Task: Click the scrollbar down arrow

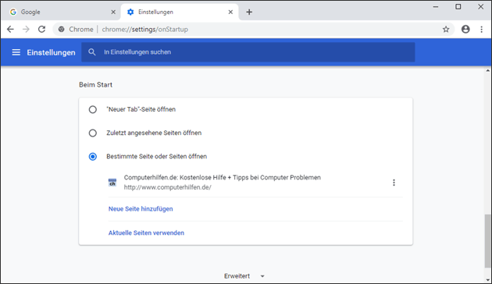Action: [487, 280]
